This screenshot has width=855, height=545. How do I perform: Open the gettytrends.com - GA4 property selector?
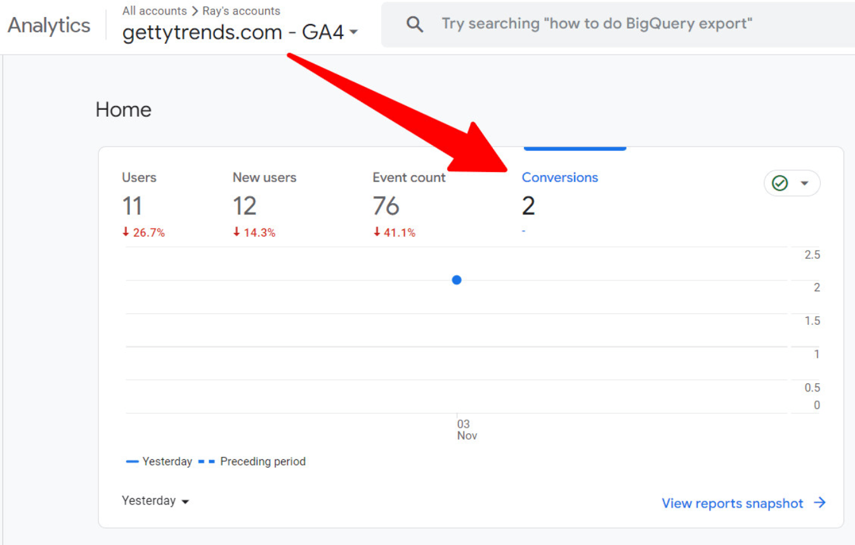click(240, 32)
